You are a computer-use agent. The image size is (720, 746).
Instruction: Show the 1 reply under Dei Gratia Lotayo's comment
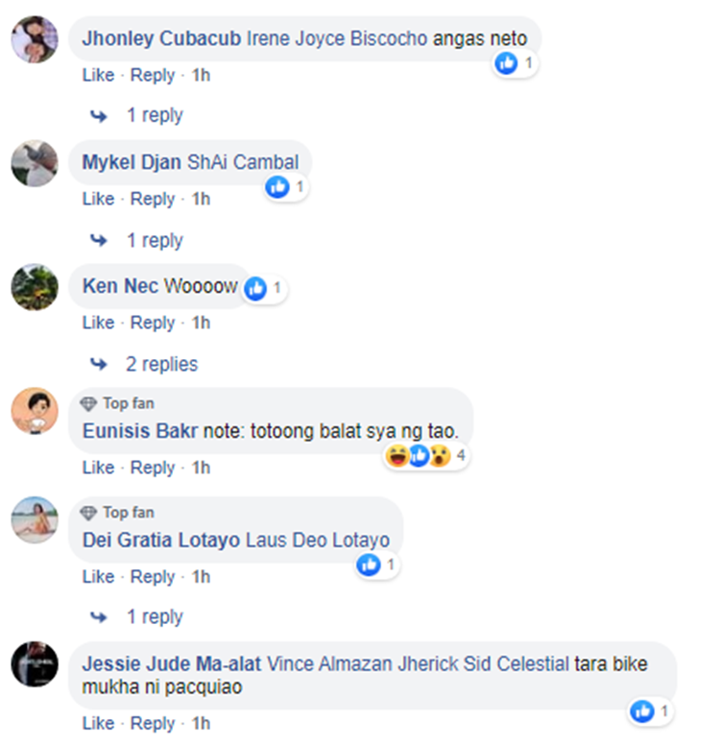tap(155, 617)
